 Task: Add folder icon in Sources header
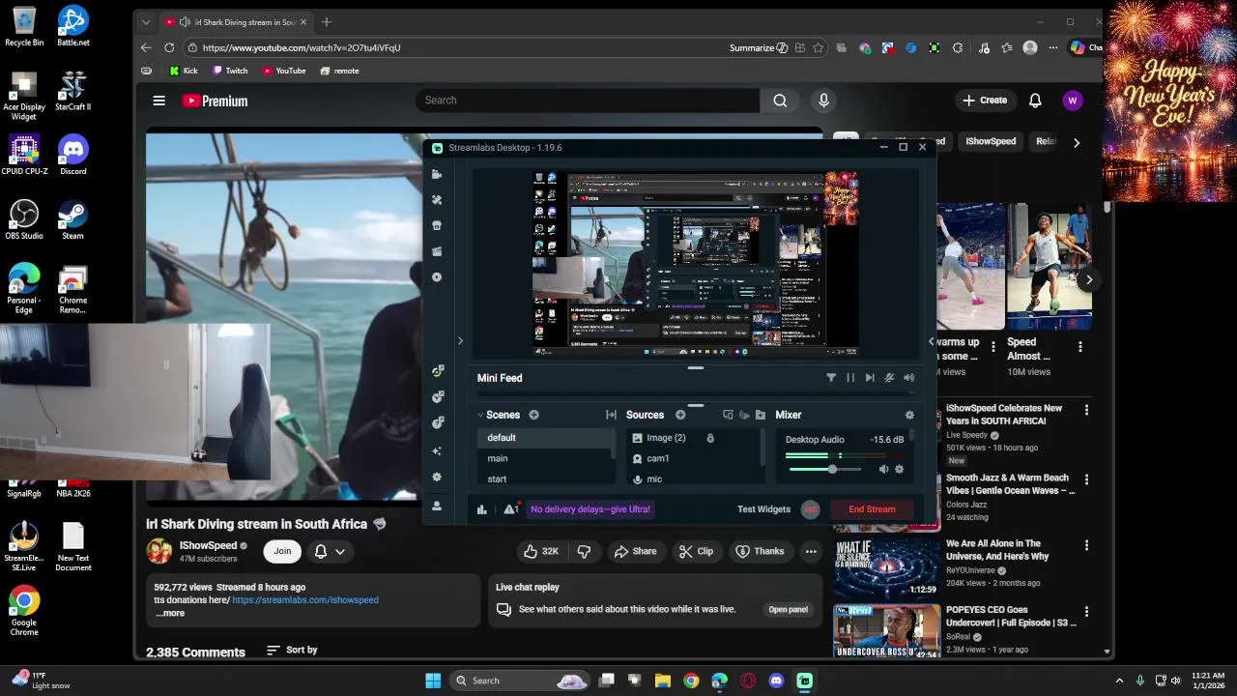tap(761, 415)
